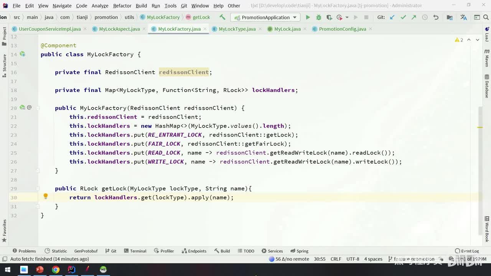The height and width of the screenshot is (276, 491).
Task: Open the Event Log button
Action: (467, 251)
